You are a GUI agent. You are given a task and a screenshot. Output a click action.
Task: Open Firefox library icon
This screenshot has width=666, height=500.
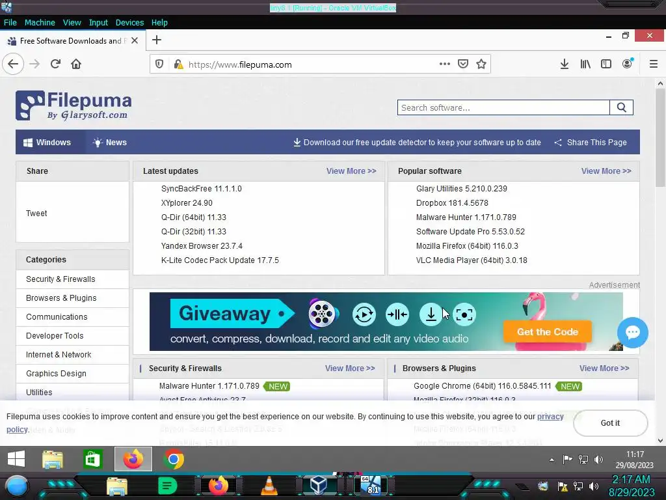coord(585,64)
